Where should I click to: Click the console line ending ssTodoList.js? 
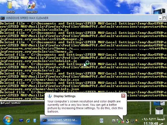38,61
